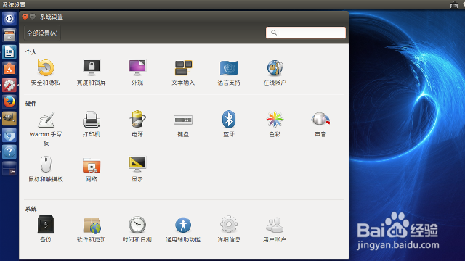This screenshot has width=465, height=261.
Task: Minimize the 系统设置 window
Action: (x=33, y=17)
